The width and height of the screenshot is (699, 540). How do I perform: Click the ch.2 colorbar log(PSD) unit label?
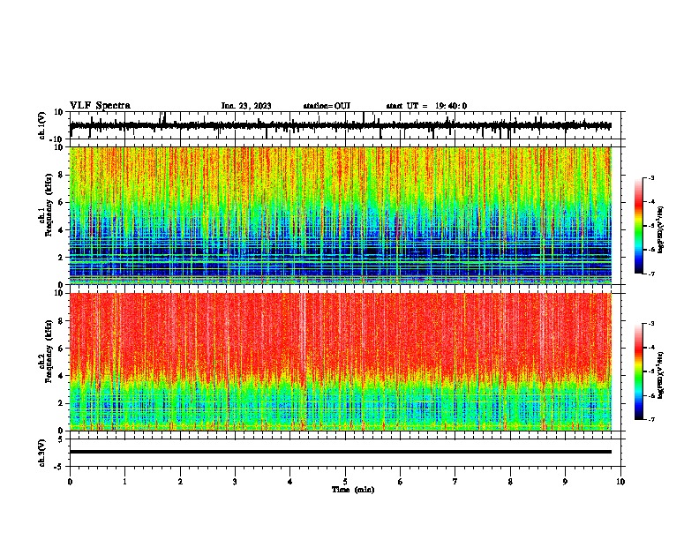[x=660, y=375]
